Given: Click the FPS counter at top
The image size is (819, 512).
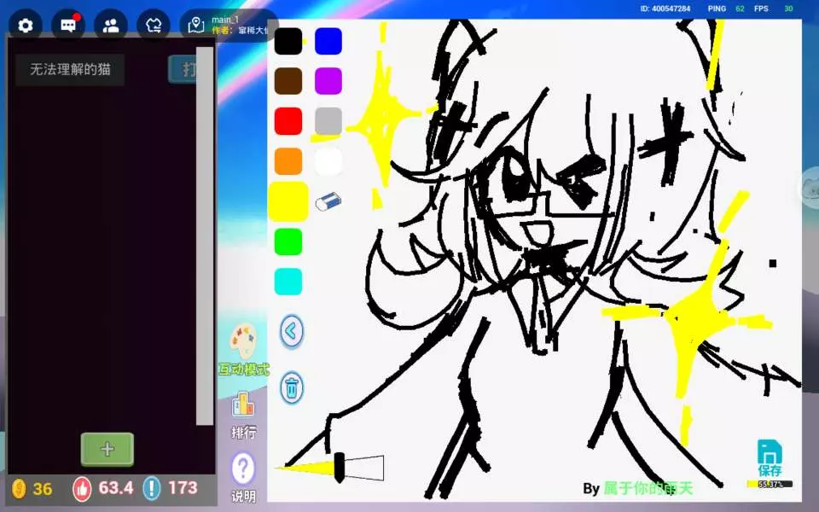Looking at the screenshot, I should (x=773, y=9).
